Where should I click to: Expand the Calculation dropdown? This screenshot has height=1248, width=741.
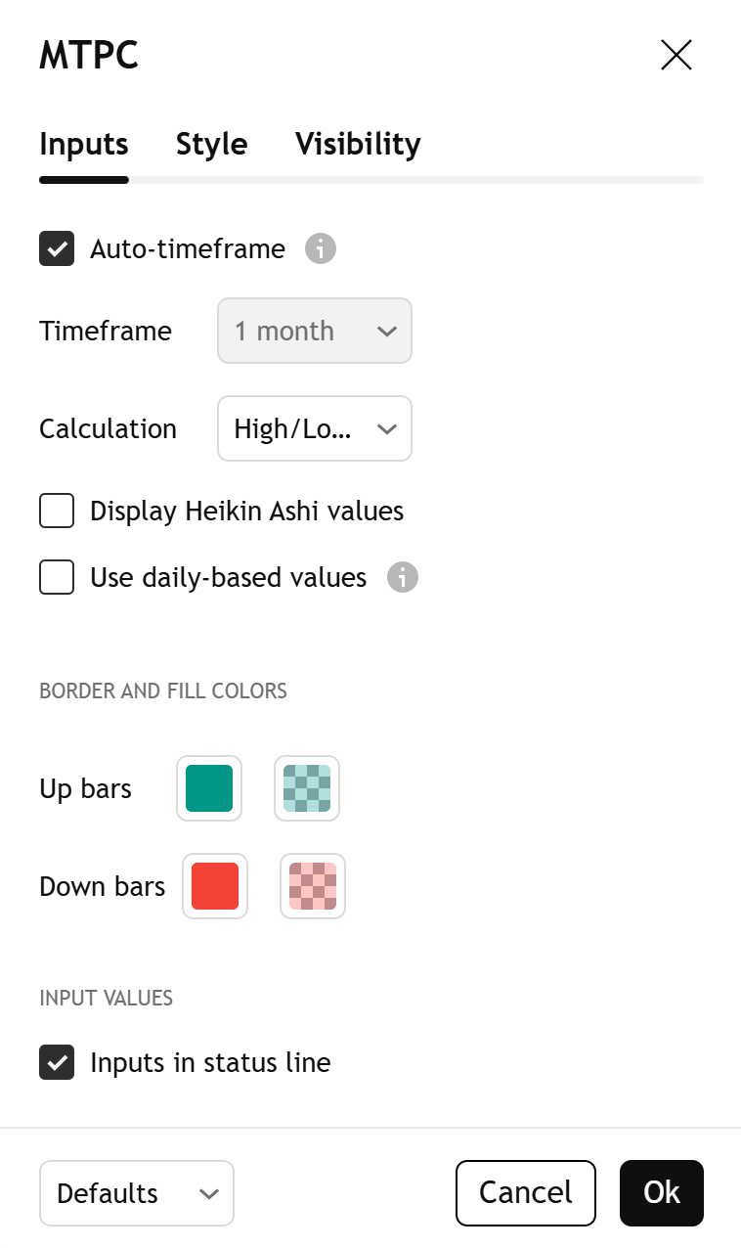pos(315,429)
